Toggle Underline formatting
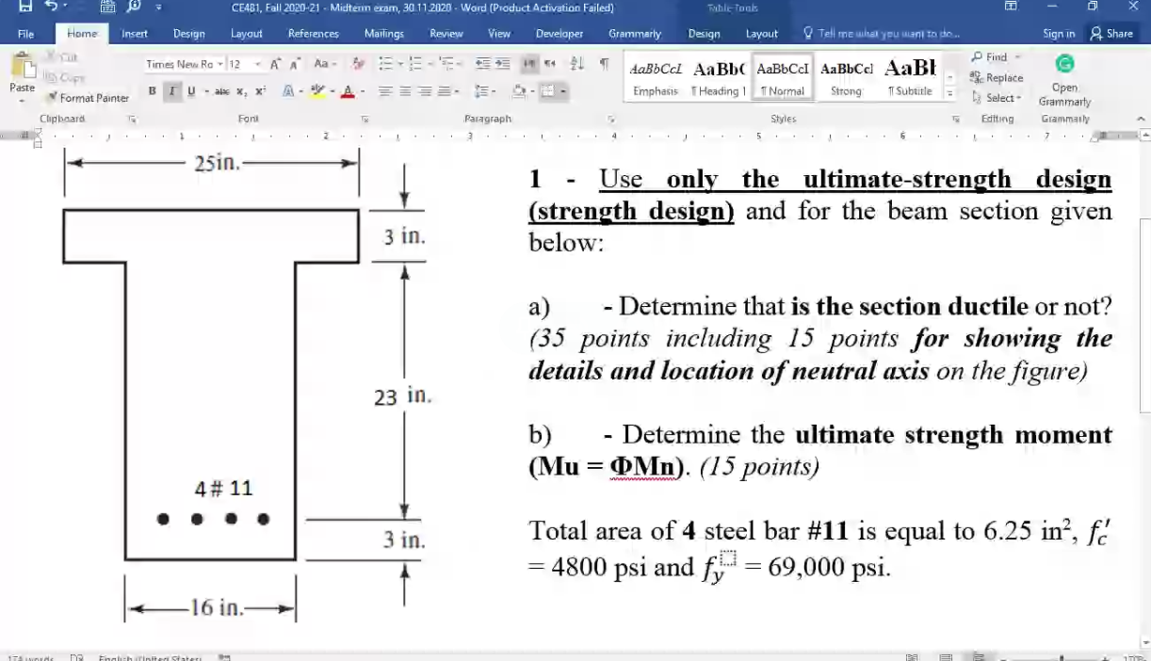The width and height of the screenshot is (1151, 661). click(x=190, y=91)
